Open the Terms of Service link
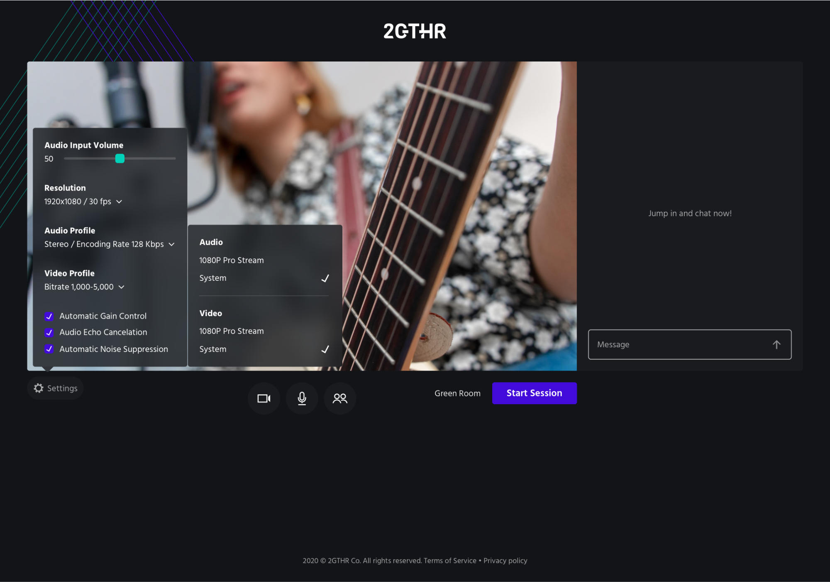 [x=450, y=560]
